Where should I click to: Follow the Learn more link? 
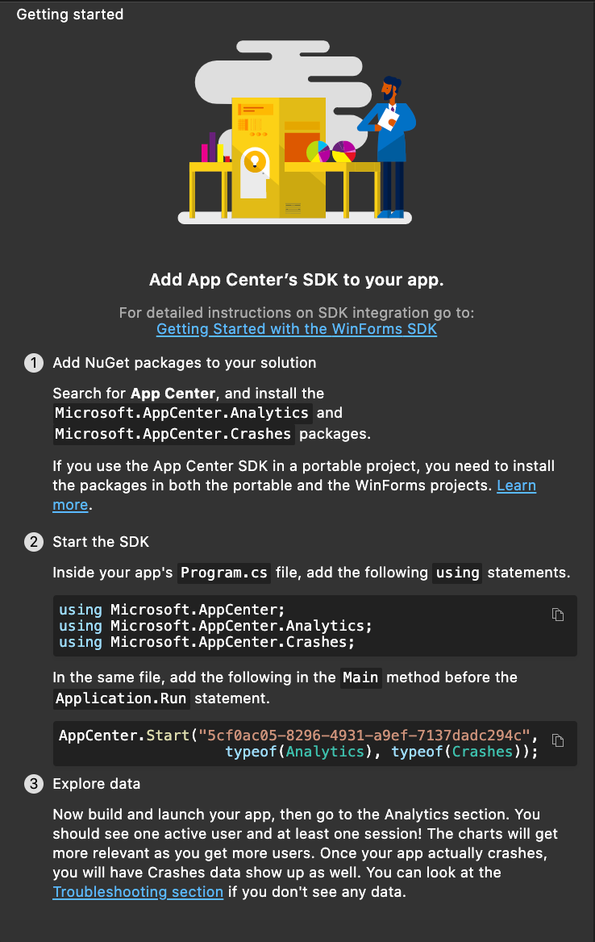516,486
